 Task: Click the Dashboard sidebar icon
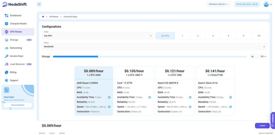pos(6,16)
